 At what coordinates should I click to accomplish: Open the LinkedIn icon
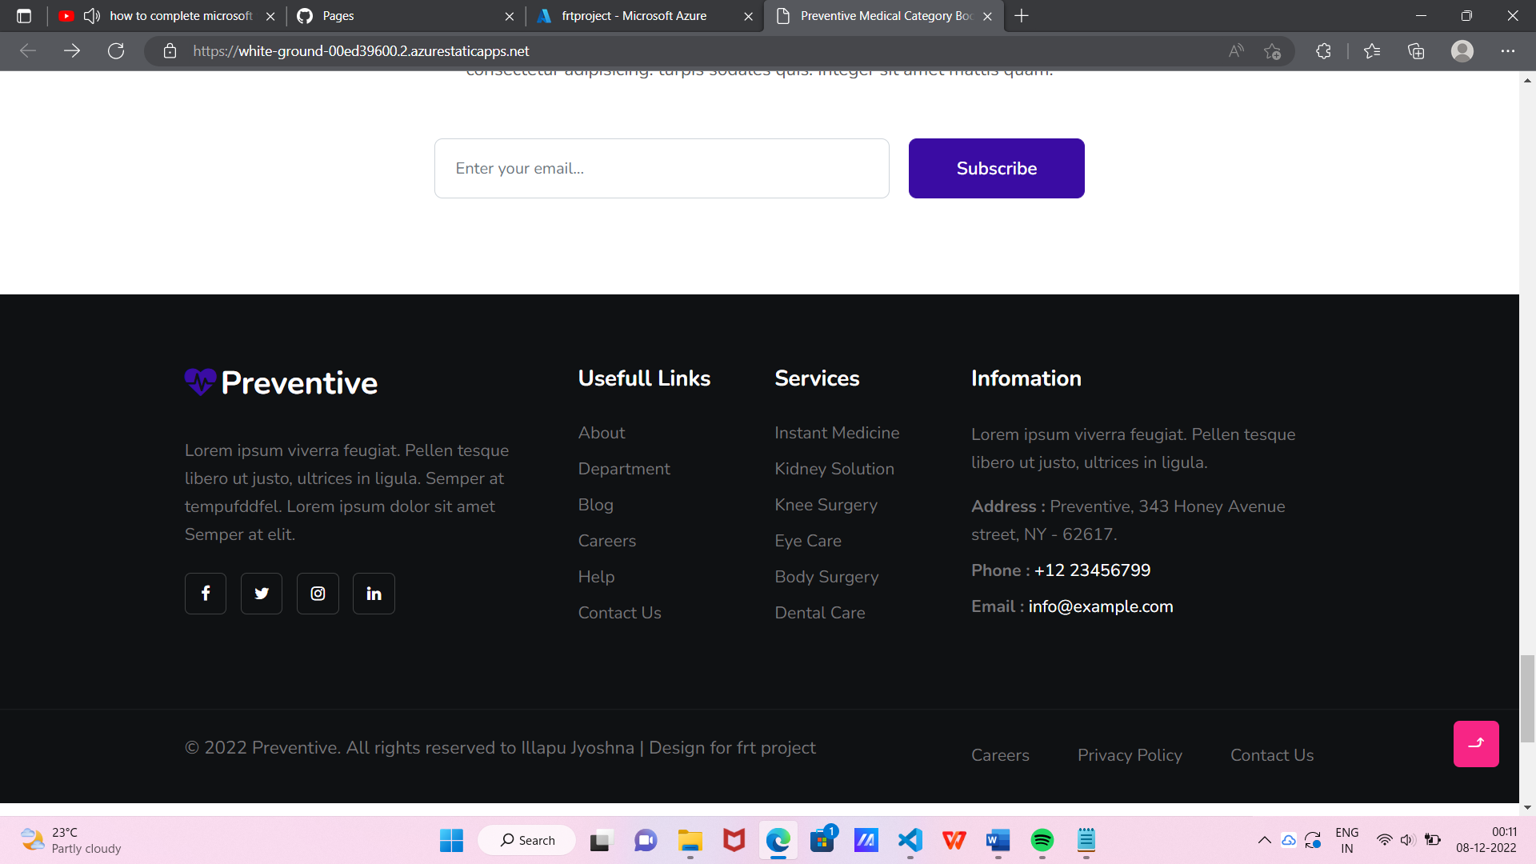pos(374,593)
